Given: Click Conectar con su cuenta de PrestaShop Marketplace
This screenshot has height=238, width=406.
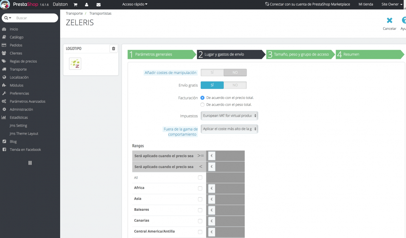Looking at the screenshot, I should (310, 4).
